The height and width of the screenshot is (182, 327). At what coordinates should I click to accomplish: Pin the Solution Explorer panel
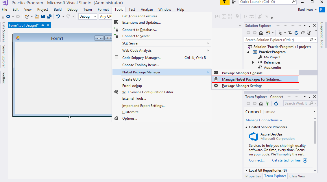[x=309, y=25]
